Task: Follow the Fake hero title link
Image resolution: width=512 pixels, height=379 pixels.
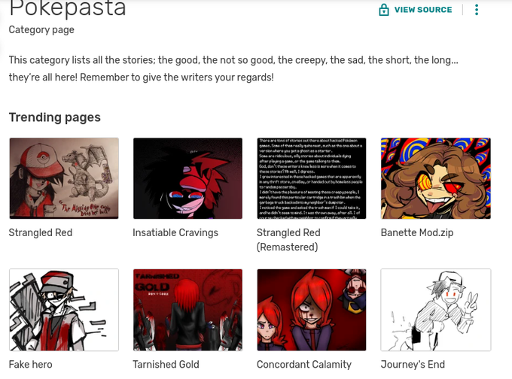Action: [30, 364]
